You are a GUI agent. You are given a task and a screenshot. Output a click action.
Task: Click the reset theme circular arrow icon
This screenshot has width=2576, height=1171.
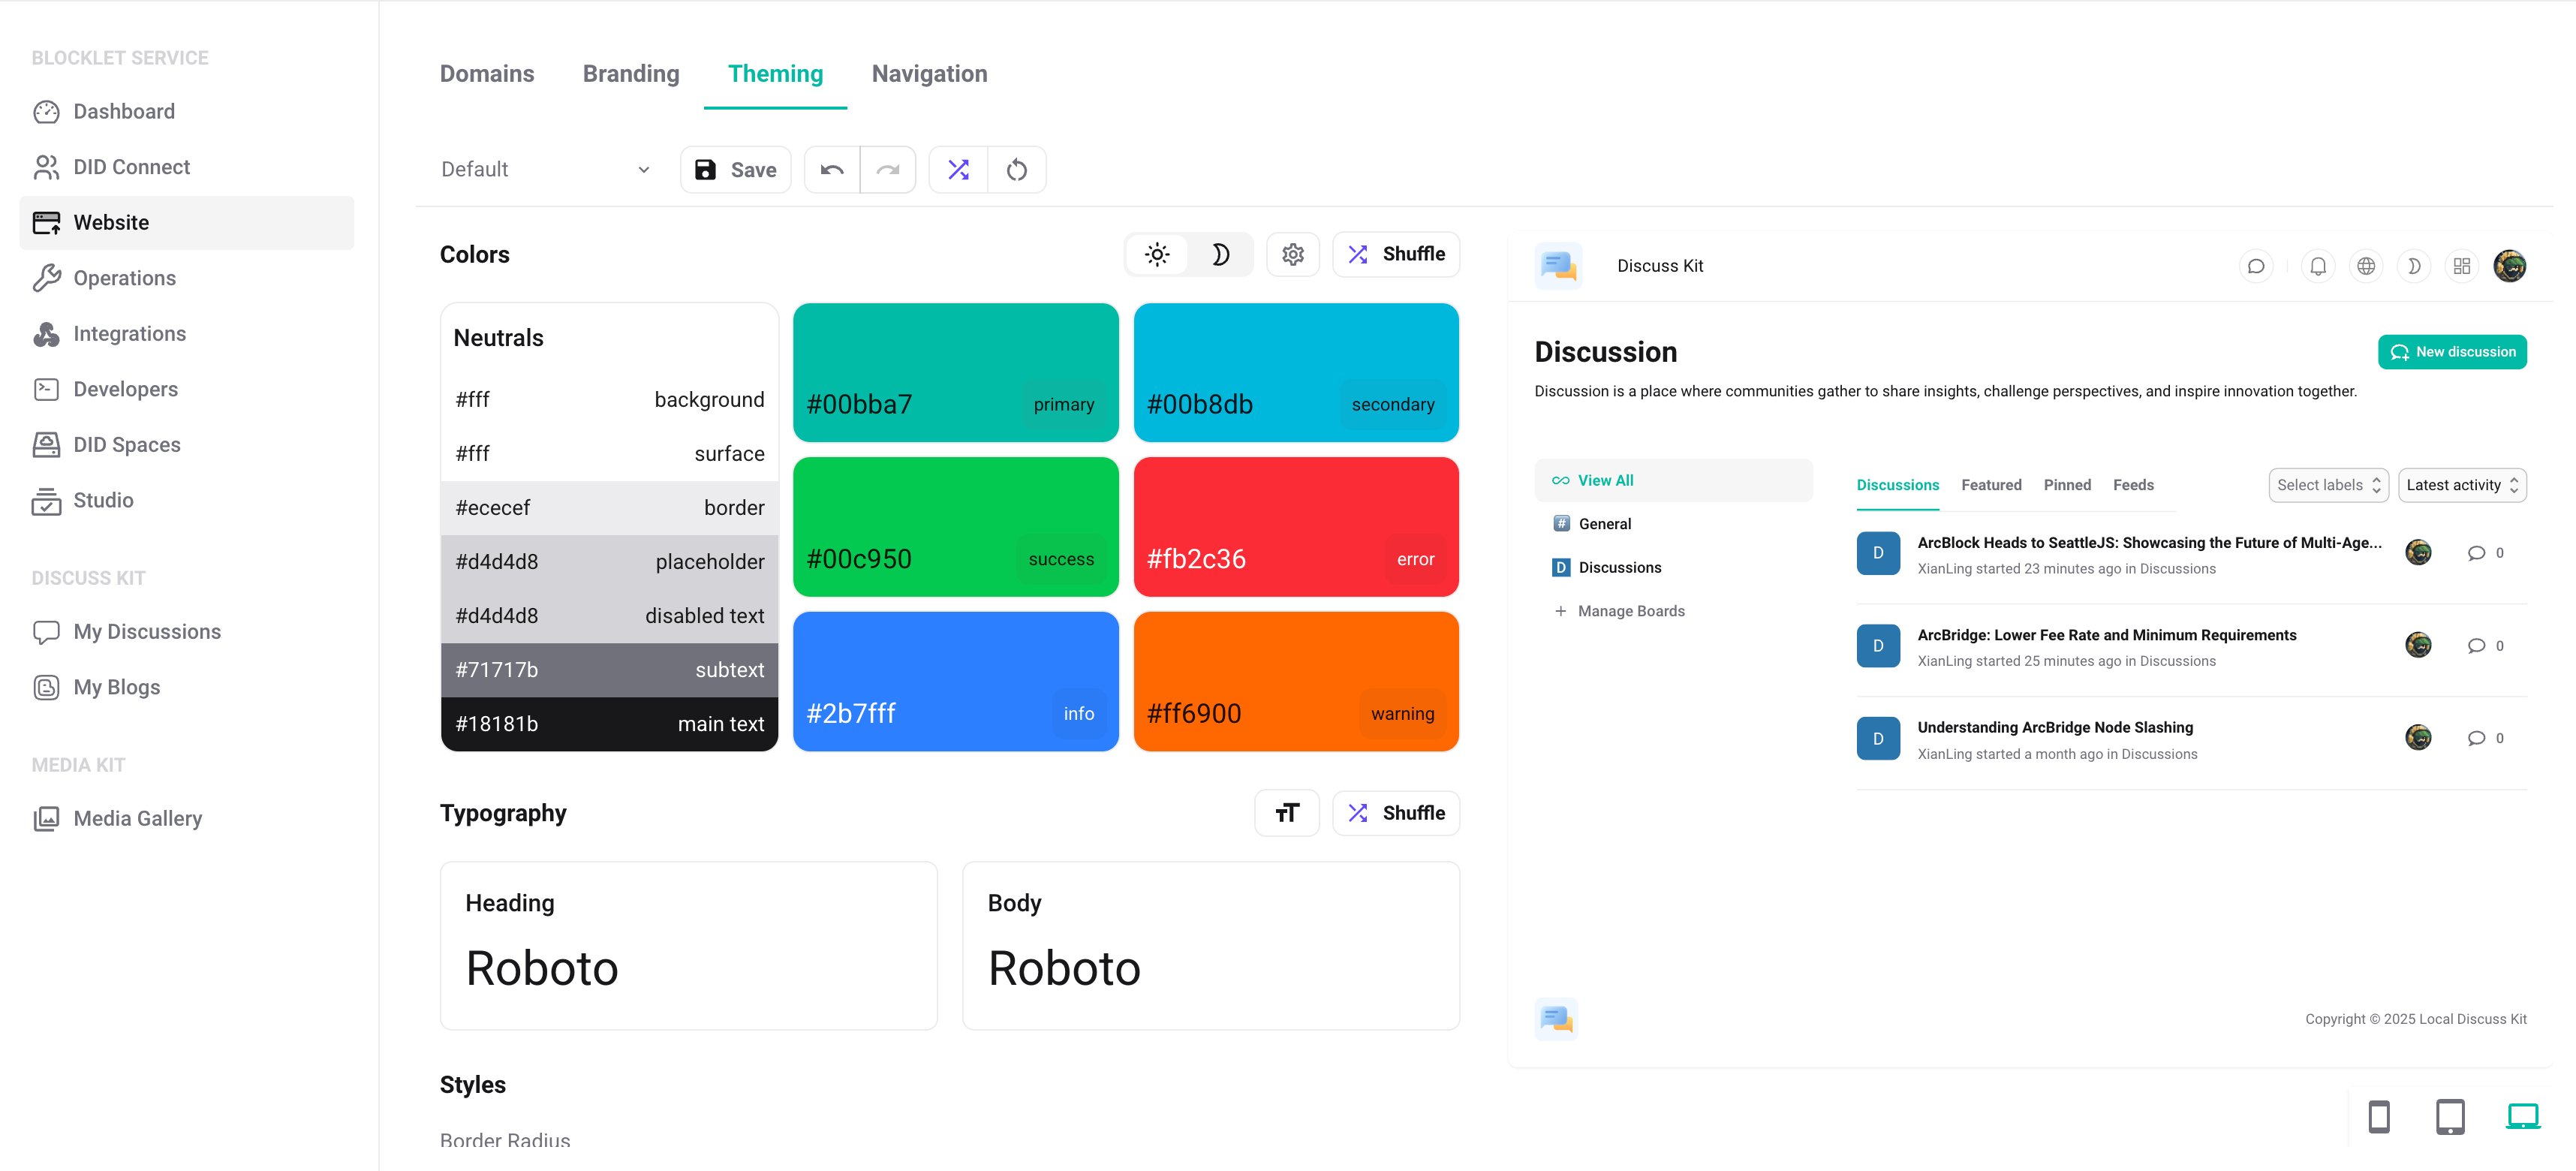(1016, 170)
